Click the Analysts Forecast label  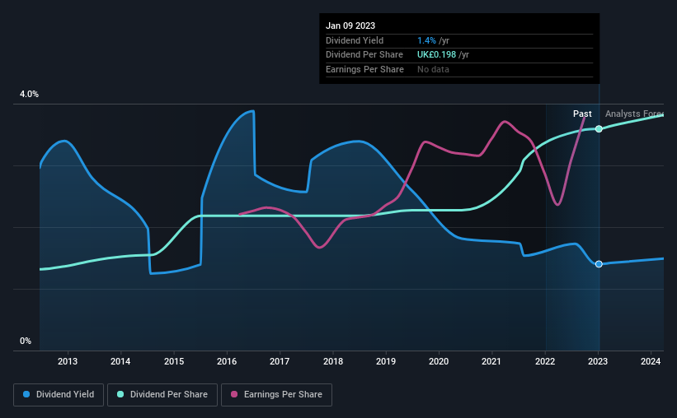pos(634,114)
